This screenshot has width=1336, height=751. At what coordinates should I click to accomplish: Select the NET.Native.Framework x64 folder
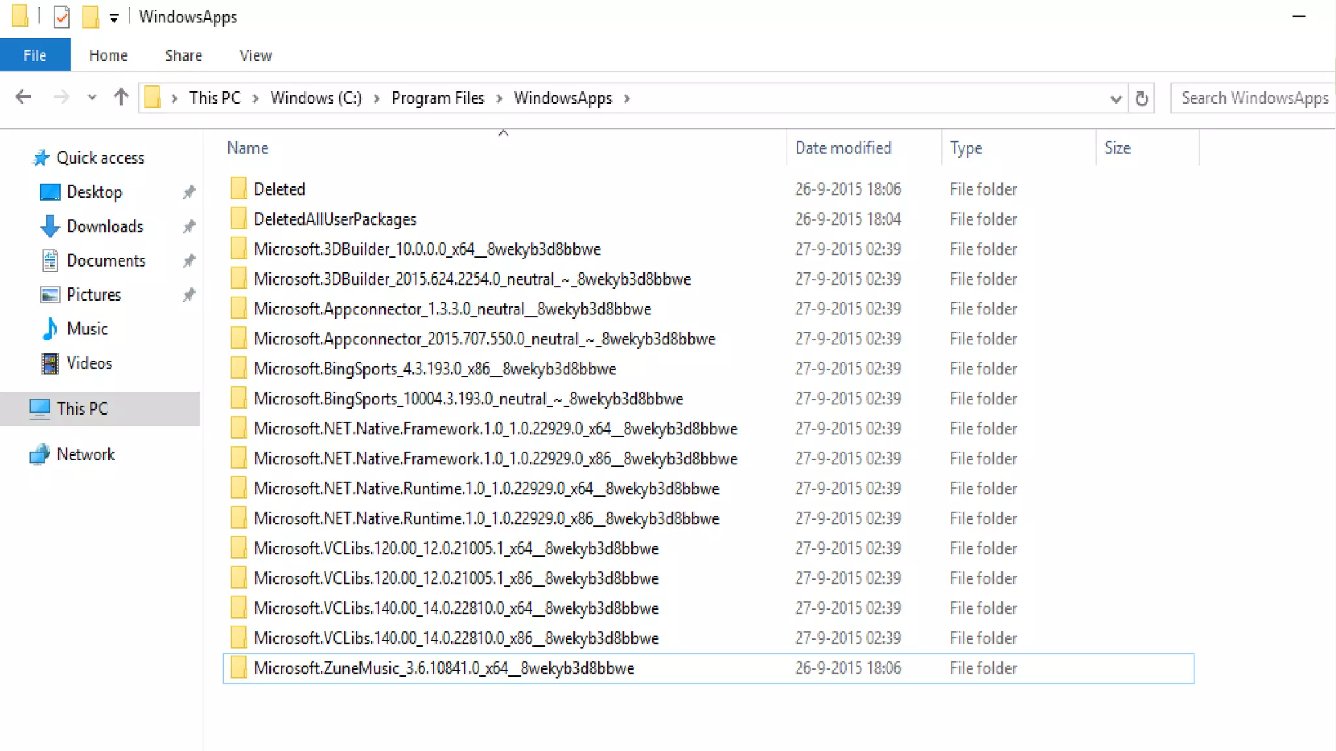click(x=708, y=429)
